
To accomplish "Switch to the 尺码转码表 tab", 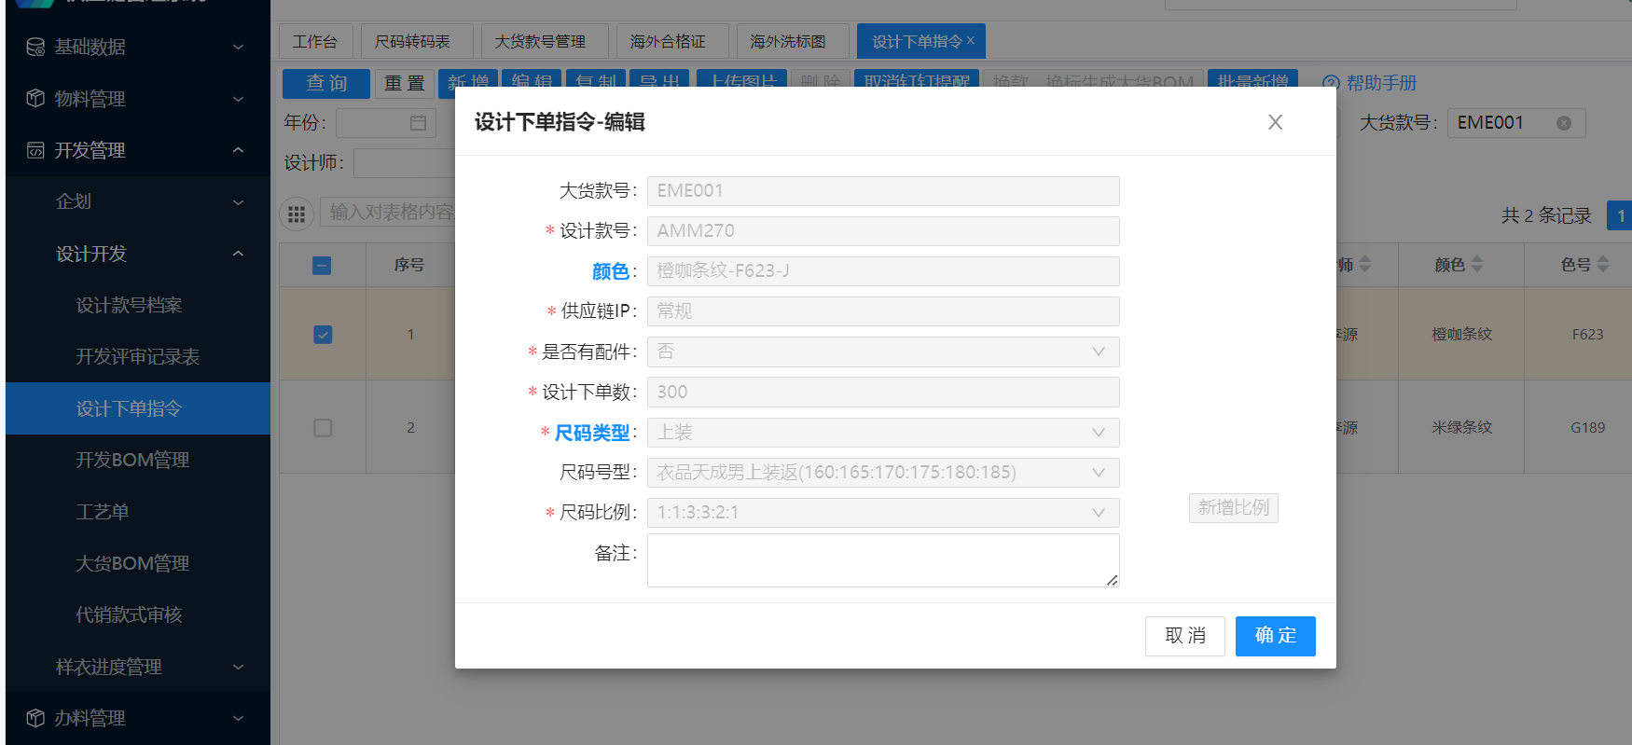I will click(x=412, y=42).
